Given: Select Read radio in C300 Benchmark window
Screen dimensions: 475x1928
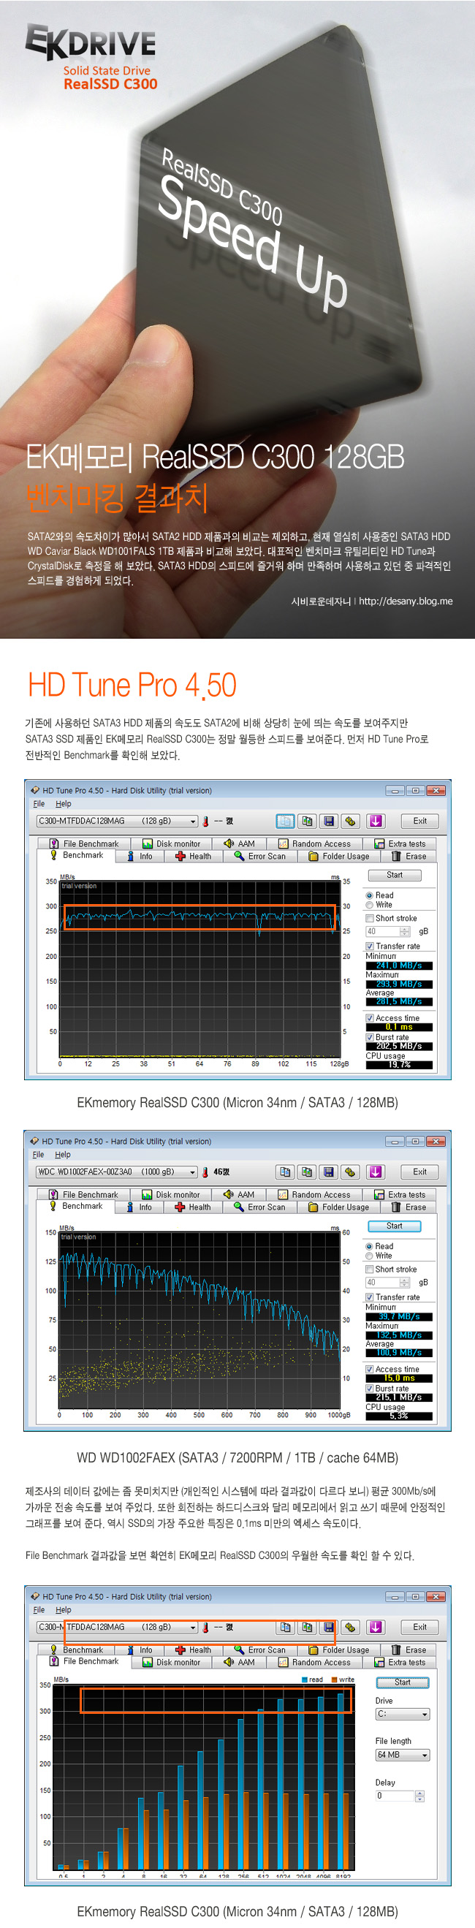Looking at the screenshot, I should pos(370,895).
